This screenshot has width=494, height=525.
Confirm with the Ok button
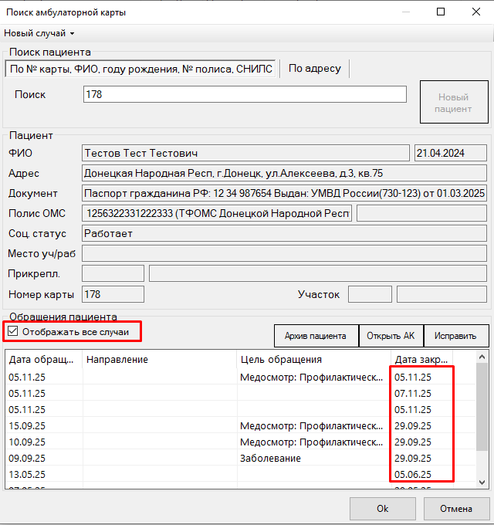point(383,509)
